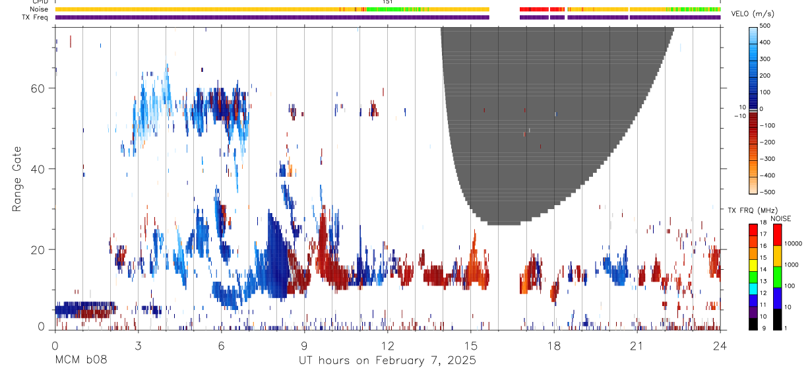Click the x-axis tick label 24
The height and width of the screenshot is (374, 810).
(x=720, y=346)
